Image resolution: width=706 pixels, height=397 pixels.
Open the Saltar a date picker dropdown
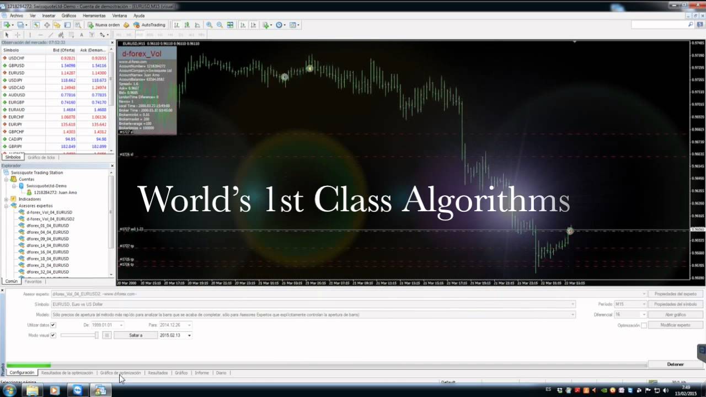189,335
